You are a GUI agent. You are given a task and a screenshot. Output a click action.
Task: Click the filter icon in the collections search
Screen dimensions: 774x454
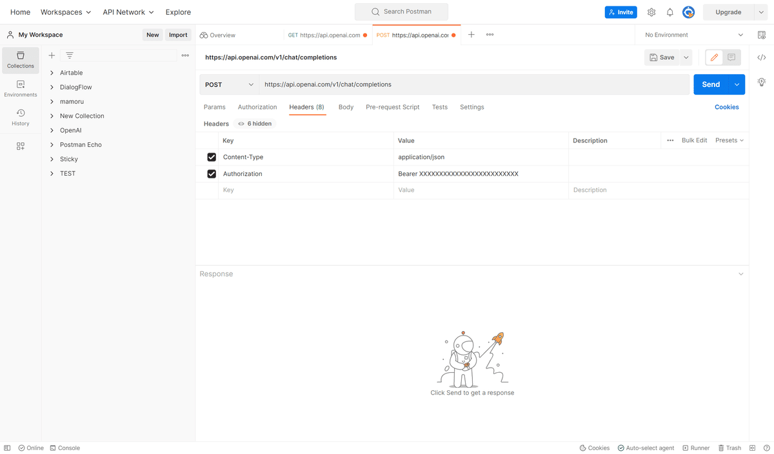pyautogui.click(x=70, y=55)
